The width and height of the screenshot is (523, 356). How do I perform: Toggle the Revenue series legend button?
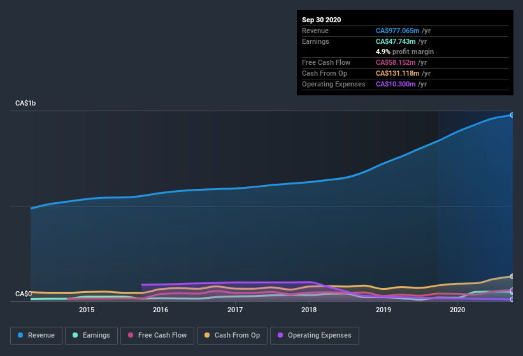[36, 336]
